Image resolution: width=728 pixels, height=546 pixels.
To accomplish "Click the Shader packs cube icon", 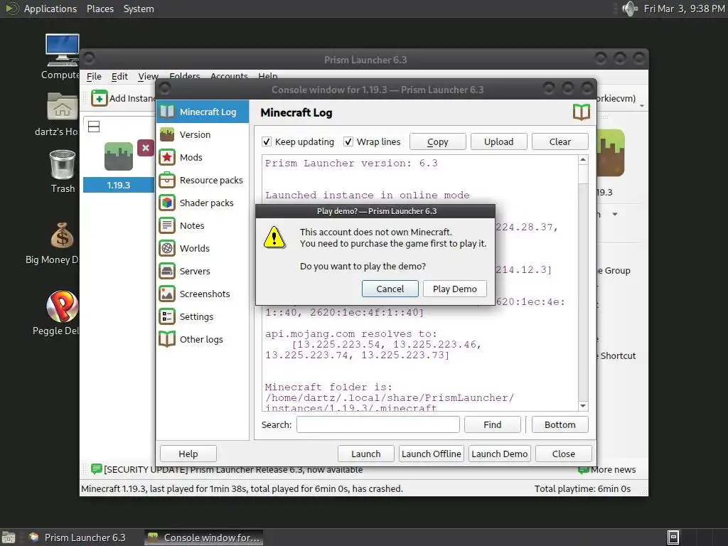I will (x=166, y=203).
